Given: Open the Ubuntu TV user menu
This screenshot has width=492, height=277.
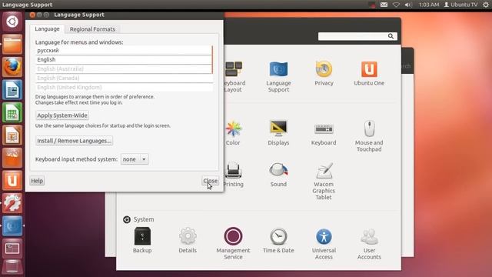Looking at the screenshot, I should pyautogui.click(x=460, y=5).
